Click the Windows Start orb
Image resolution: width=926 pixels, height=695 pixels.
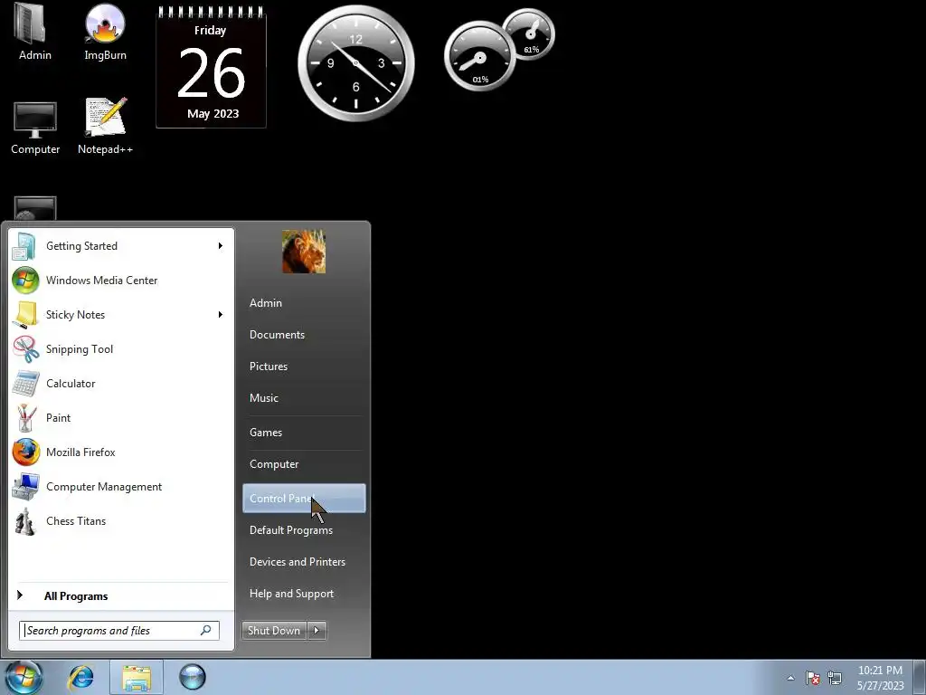(24, 677)
